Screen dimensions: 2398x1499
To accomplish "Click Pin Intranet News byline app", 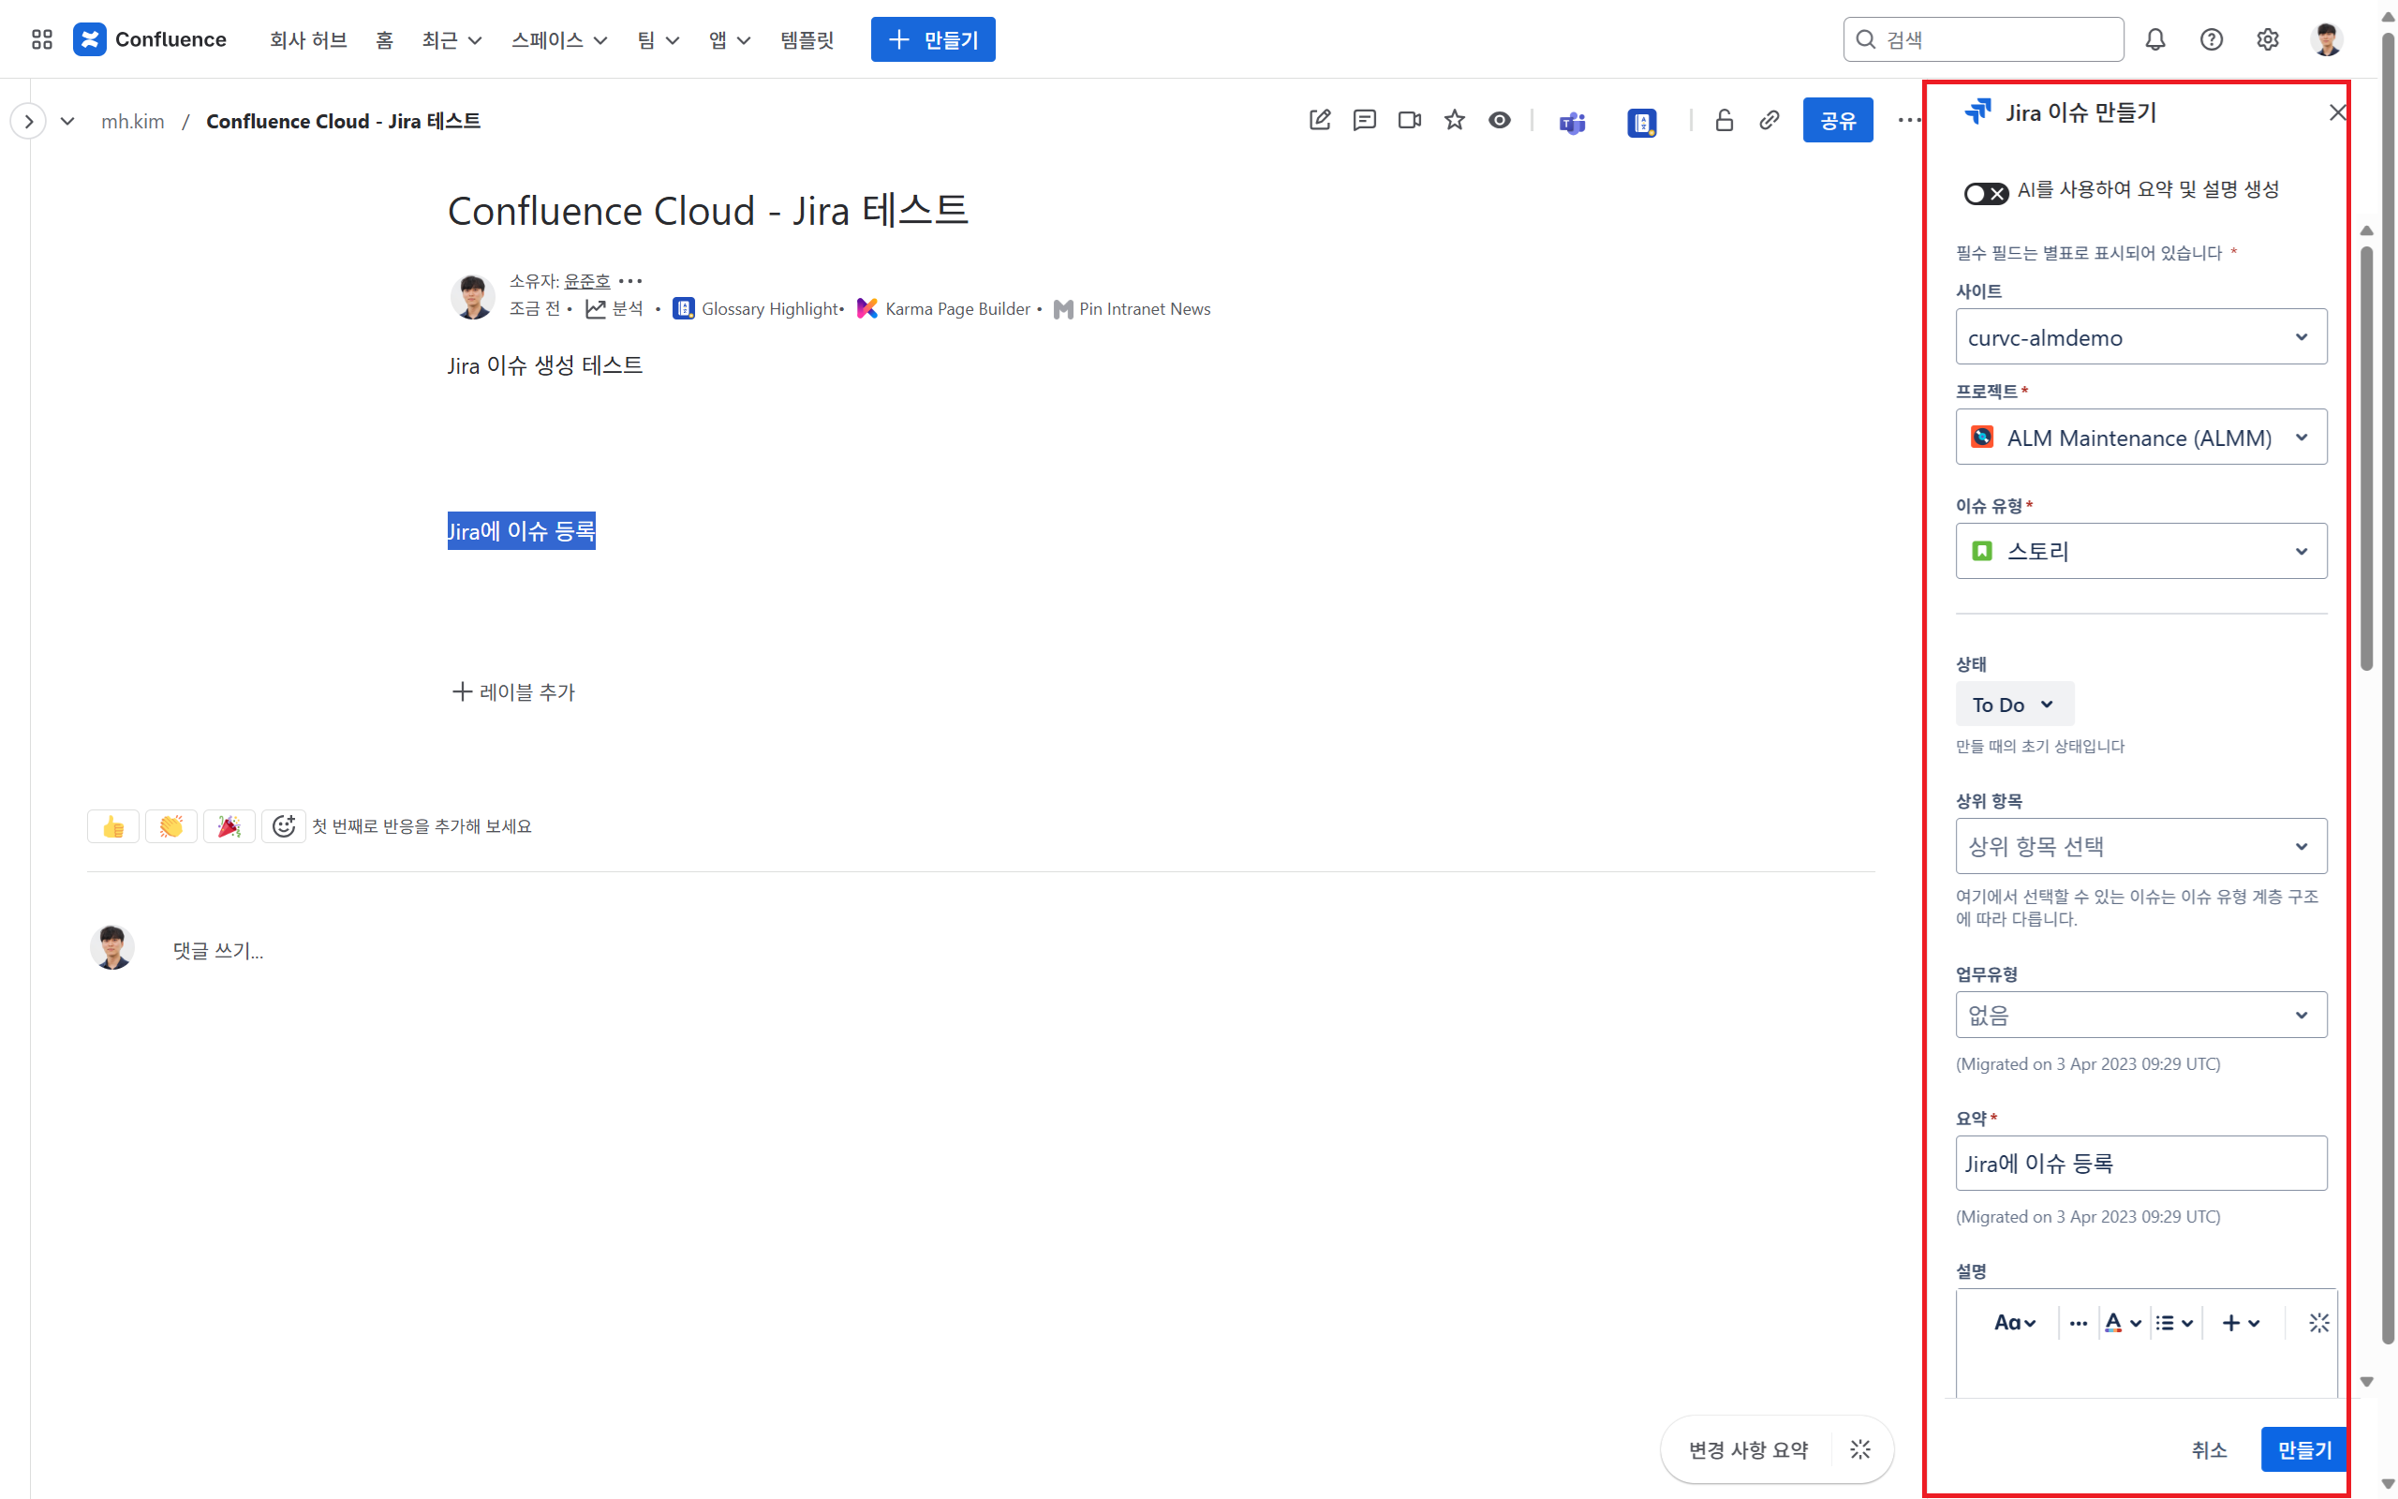I will coord(1132,308).
